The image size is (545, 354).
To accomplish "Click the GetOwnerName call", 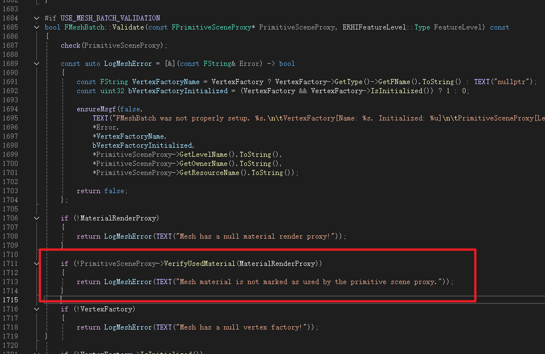I will tap(203, 164).
